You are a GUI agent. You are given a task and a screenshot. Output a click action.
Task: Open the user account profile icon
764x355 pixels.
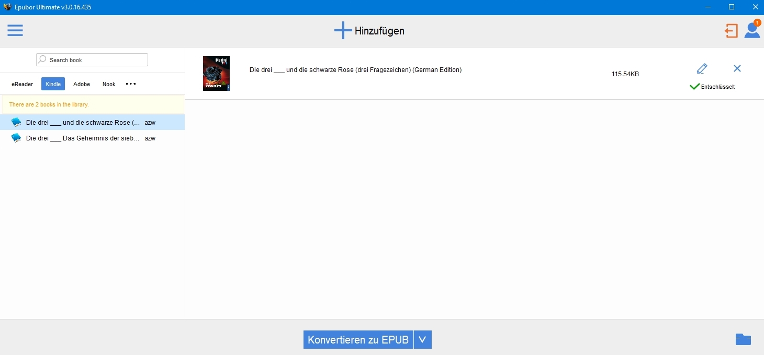pos(752,30)
